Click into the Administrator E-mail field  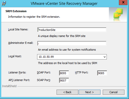coord(72,43)
